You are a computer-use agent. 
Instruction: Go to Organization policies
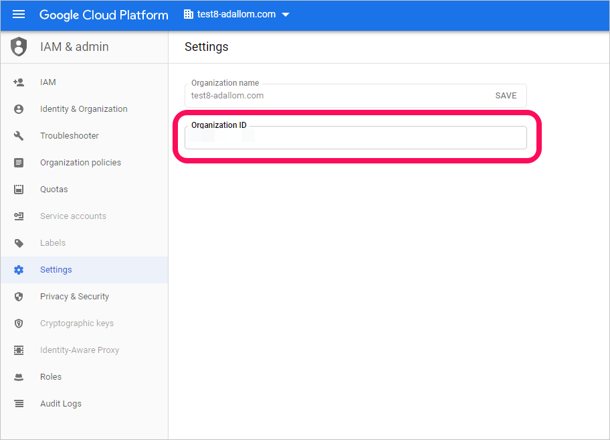[x=80, y=163]
